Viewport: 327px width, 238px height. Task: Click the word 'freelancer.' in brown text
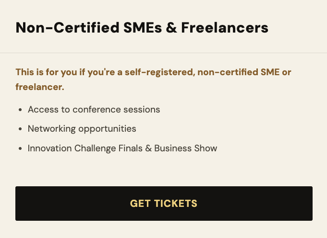(40, 87)
